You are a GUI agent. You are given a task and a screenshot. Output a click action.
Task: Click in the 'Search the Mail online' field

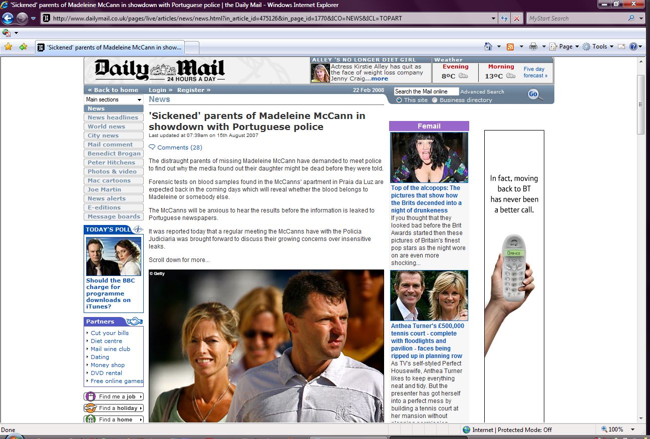tap(426, 91)
